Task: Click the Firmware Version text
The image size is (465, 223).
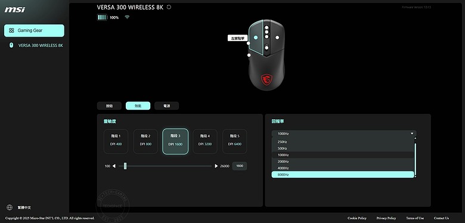Action: 416,7
